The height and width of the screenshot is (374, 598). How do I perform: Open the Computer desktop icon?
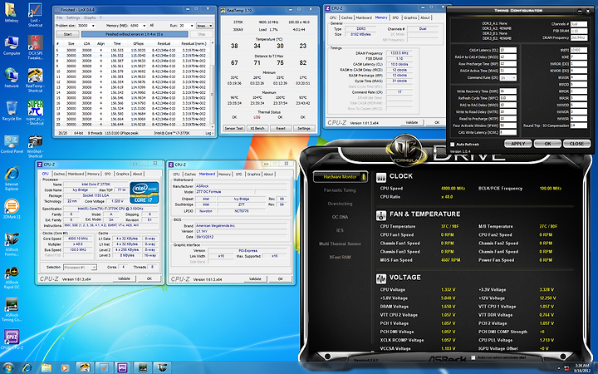tap(12, 46)
